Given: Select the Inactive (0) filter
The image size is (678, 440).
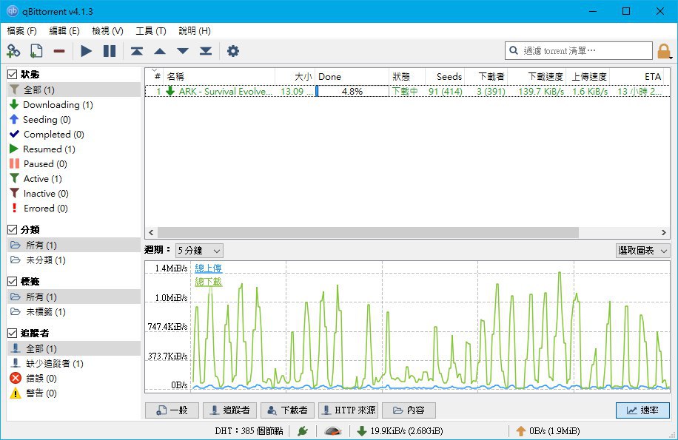Looking at the screenshot, I should tap(74, 194).
